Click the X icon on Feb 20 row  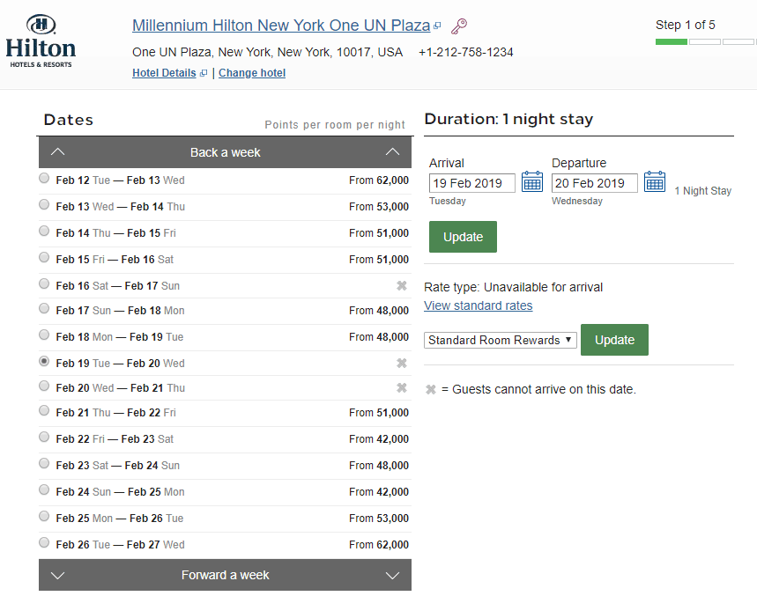pyautogui.click(x=401, y=386)
